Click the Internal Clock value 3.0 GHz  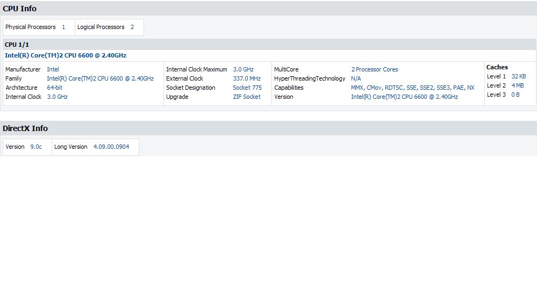tap(57, 97)
